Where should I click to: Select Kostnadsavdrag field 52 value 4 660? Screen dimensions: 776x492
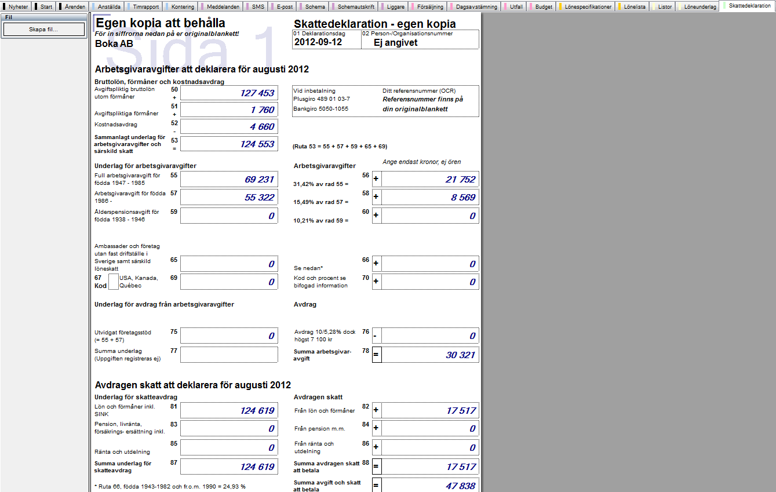[x=229, y=126]
